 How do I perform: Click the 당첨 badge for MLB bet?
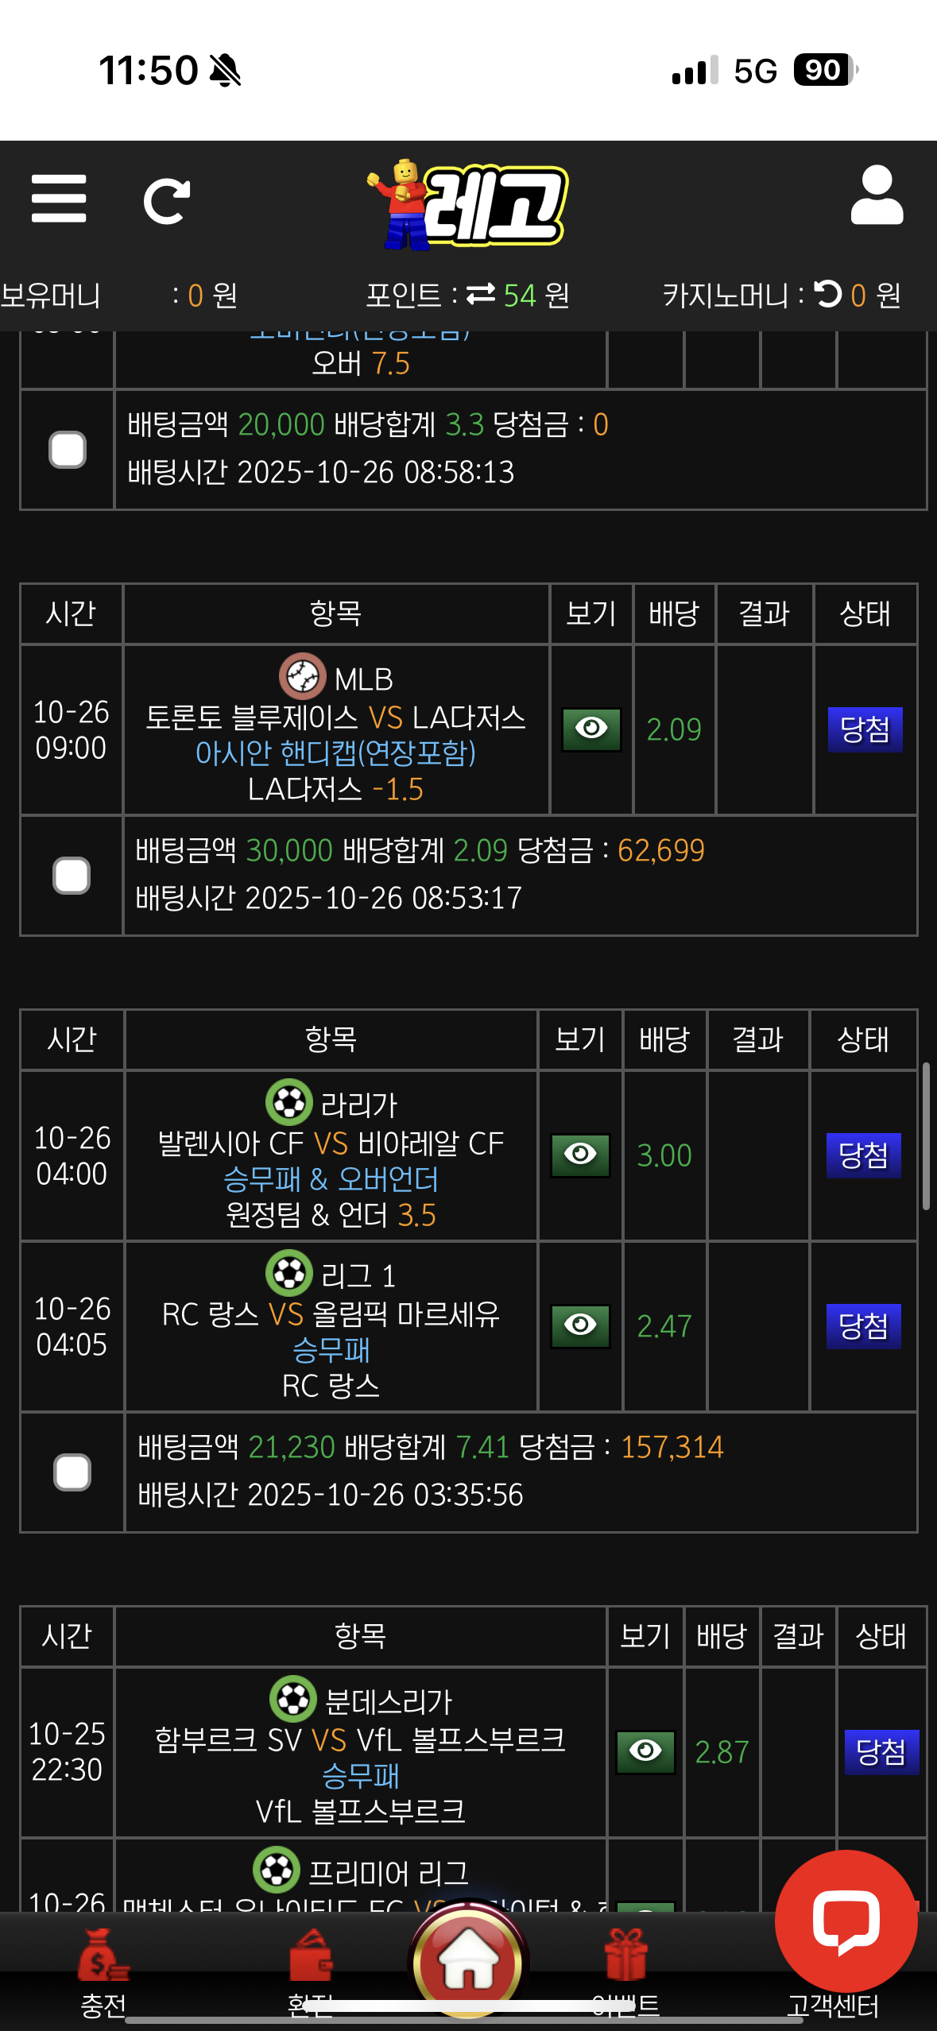click(x=865, y=729)
